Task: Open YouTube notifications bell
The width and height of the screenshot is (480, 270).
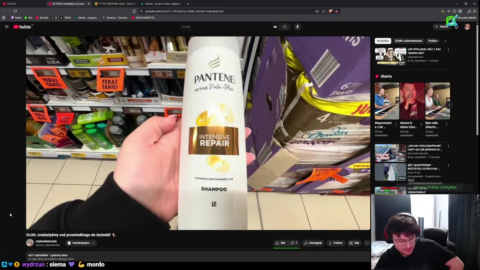Action: [x=456, y=27]
